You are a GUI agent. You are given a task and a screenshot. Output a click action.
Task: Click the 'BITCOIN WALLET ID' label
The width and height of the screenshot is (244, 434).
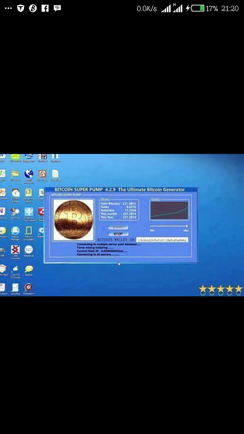coord(116,240)
